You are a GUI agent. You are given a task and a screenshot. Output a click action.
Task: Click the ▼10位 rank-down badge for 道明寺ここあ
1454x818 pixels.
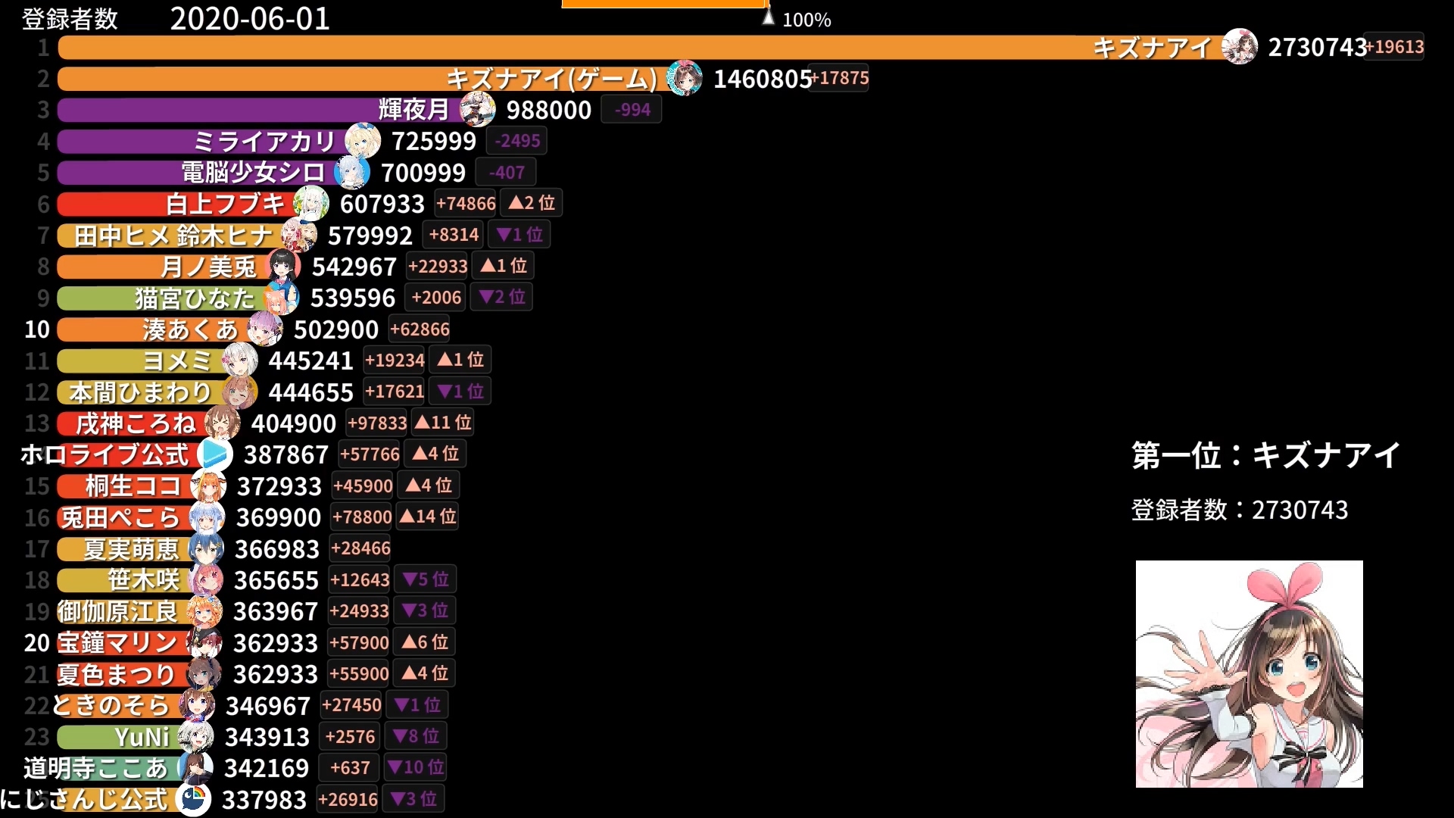[x=415, y=767]
